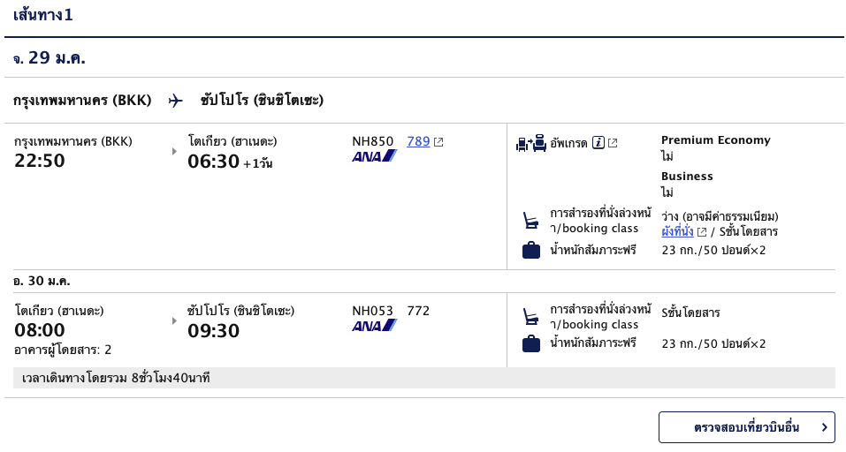Click the arrow between Bangkok and Tokyo Haneda
The width and height of the screenshot is (846, 452).
click(x=174, y=151)
